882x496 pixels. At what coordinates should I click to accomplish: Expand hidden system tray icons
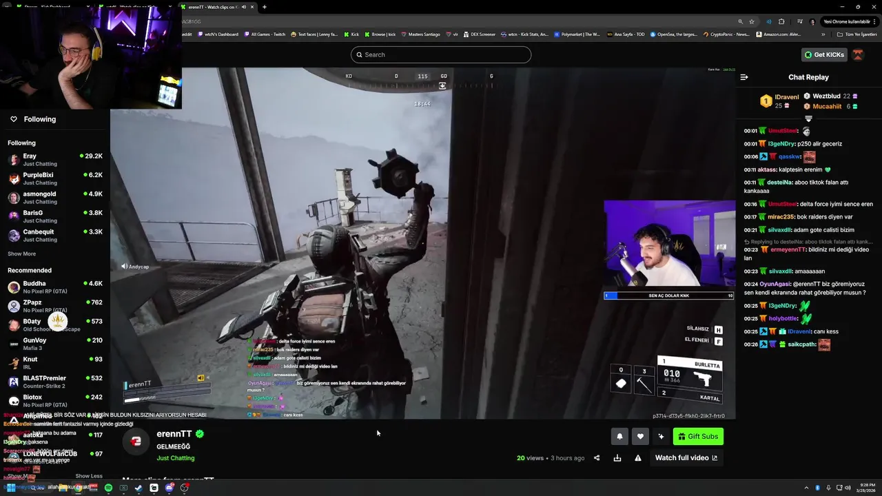(x=806, y=488)
